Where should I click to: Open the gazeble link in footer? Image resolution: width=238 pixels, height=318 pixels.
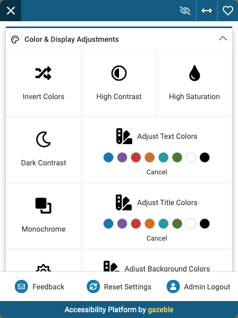(160, 310)
